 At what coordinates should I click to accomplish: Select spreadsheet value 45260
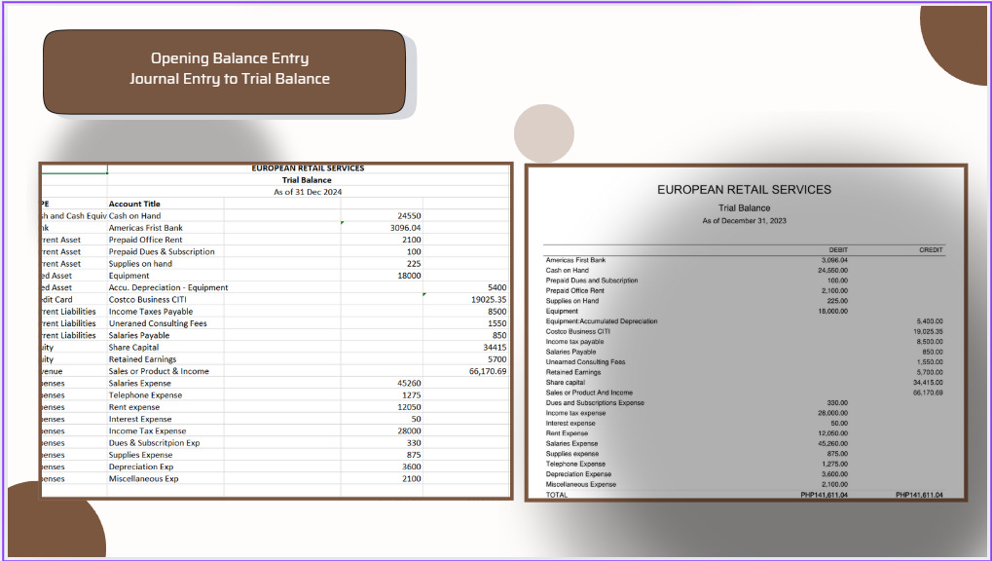pos(409,384)
